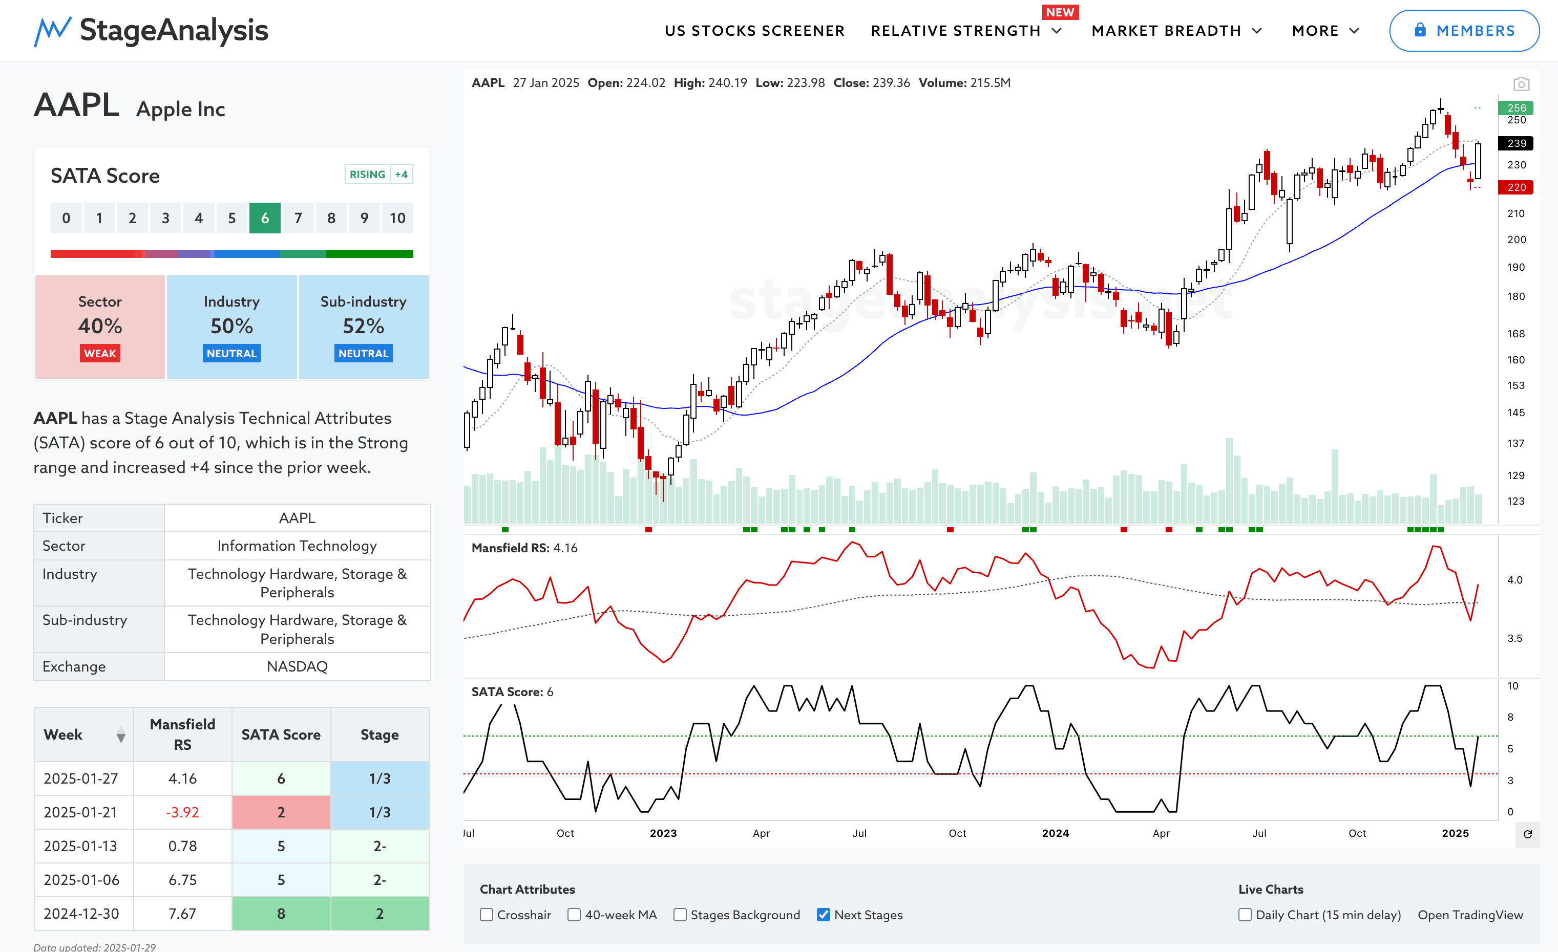
Task: Click the green 256 price label
Action: (x=1517, y=108)
